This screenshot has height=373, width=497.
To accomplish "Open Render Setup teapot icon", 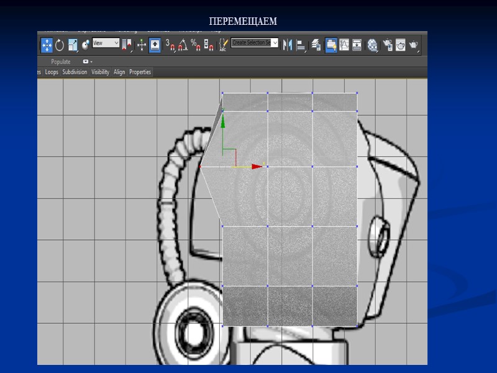I will pyautogui.click(x=388, y=45).
